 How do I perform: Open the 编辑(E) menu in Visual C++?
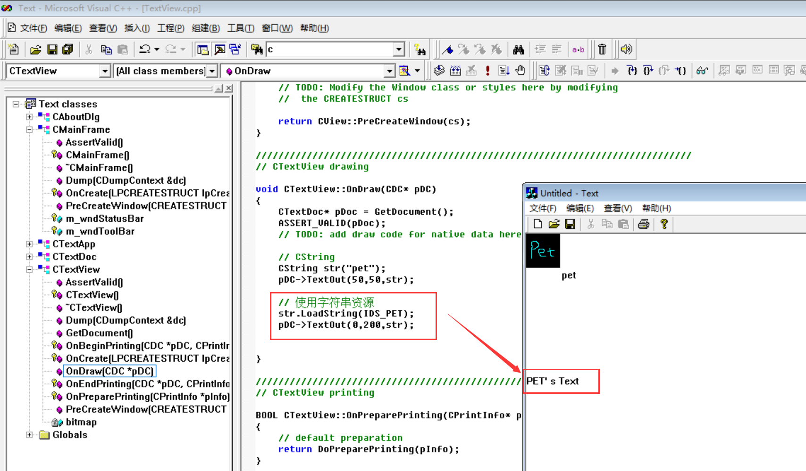point(68,28)
